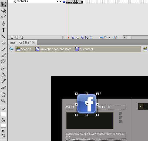The height and width of the screenshot is (141, 148).
Task: Create a new layer in timeline
Action: (12, 37)
